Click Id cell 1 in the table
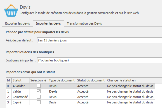 (9, 91)
